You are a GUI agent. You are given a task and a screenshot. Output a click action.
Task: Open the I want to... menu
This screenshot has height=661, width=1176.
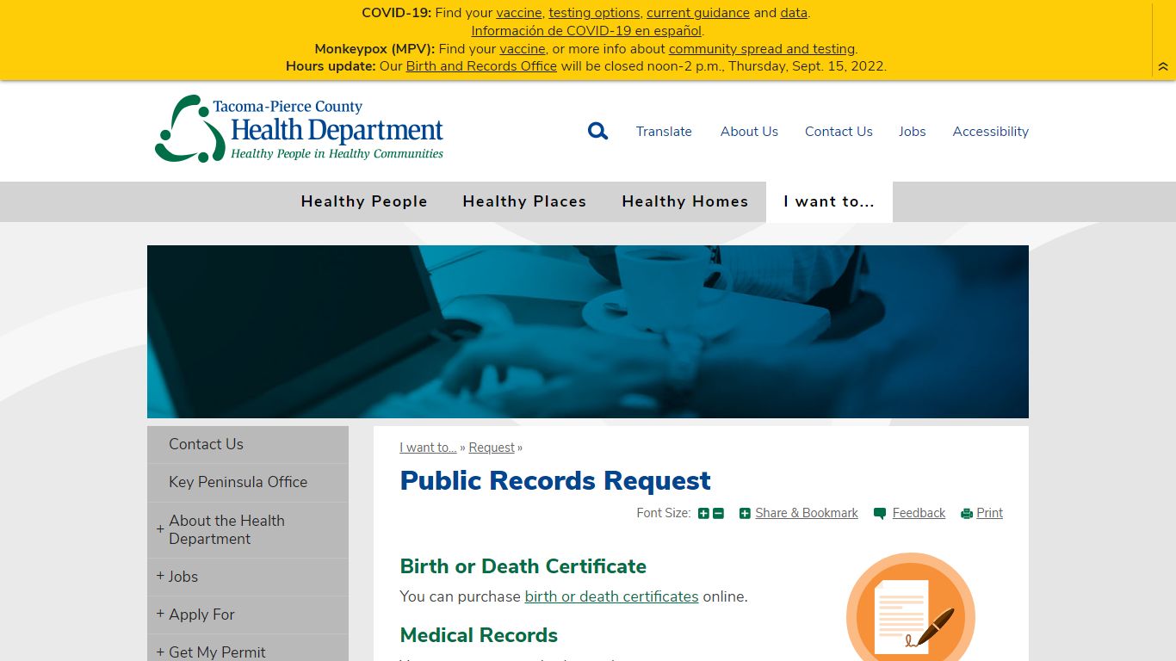[829, 201]
